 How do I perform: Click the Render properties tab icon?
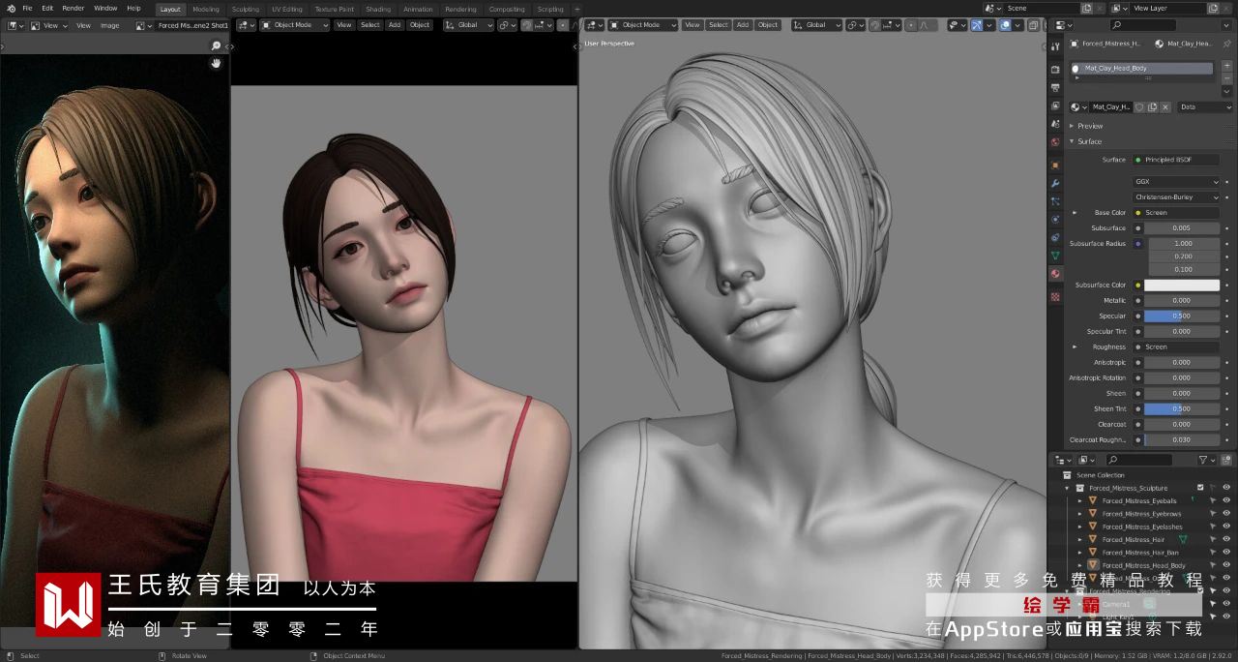pos(1055,70)
